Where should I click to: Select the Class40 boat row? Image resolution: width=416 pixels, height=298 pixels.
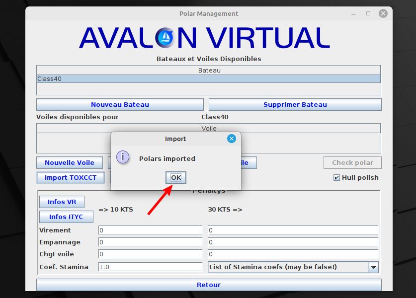coord(208,79)
